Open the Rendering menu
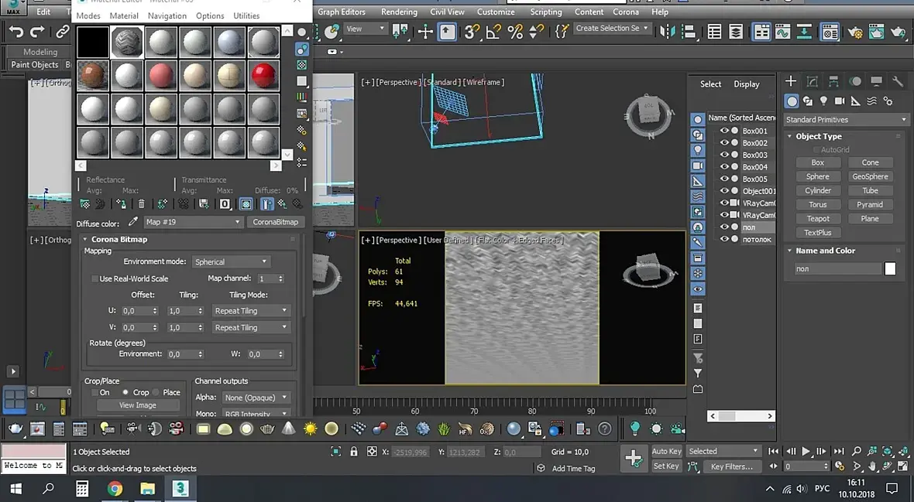The width and height of the screenshot is (914, 502). click(398, 12)
